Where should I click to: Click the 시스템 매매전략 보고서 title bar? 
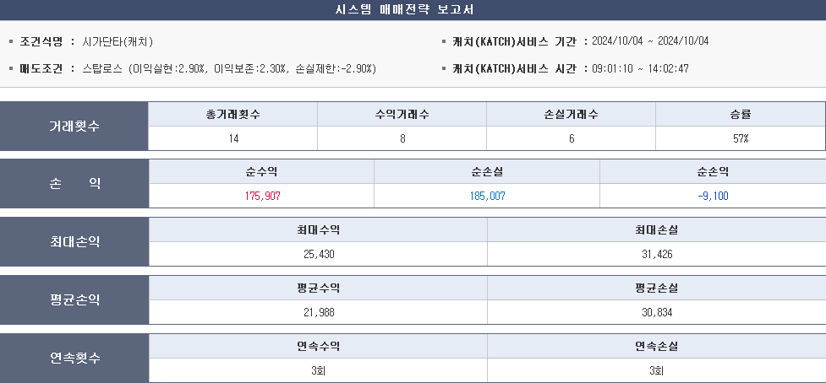coord(413,10)
